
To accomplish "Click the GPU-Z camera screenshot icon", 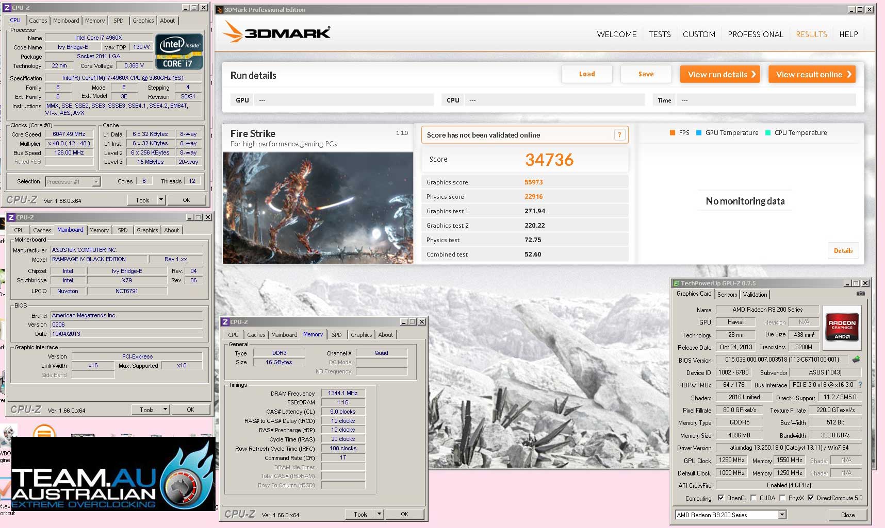I will 860,294.
